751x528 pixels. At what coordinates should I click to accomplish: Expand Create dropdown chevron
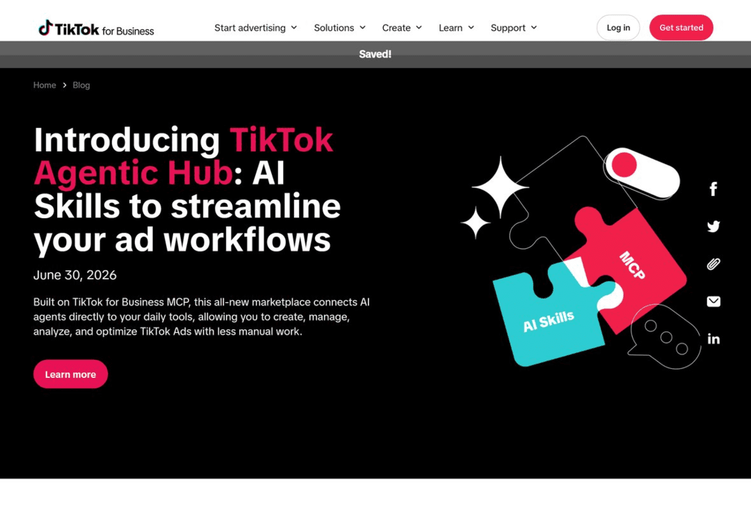[419, 28]
